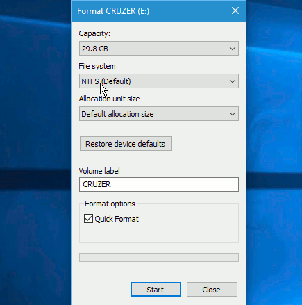Close the Format CRUZER dialog with the X
The height and width of the screenshot is (305, 302).
click(x=235, y=10)
